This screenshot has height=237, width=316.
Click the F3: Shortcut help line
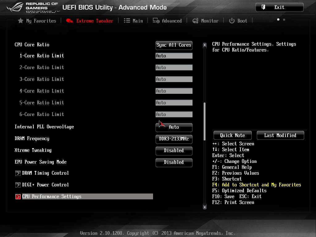(x=227, y=179)
